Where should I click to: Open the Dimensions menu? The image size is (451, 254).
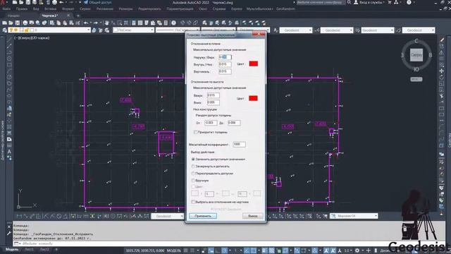125,9
